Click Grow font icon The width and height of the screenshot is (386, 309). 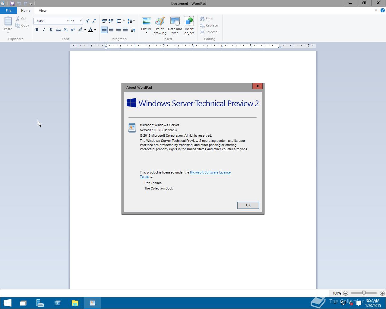[87, 21]
